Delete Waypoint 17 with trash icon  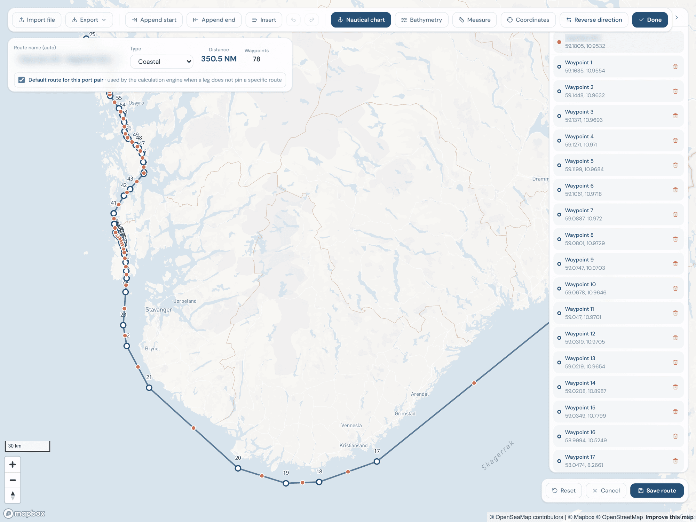pyautogui.click(x=675, y=461)
